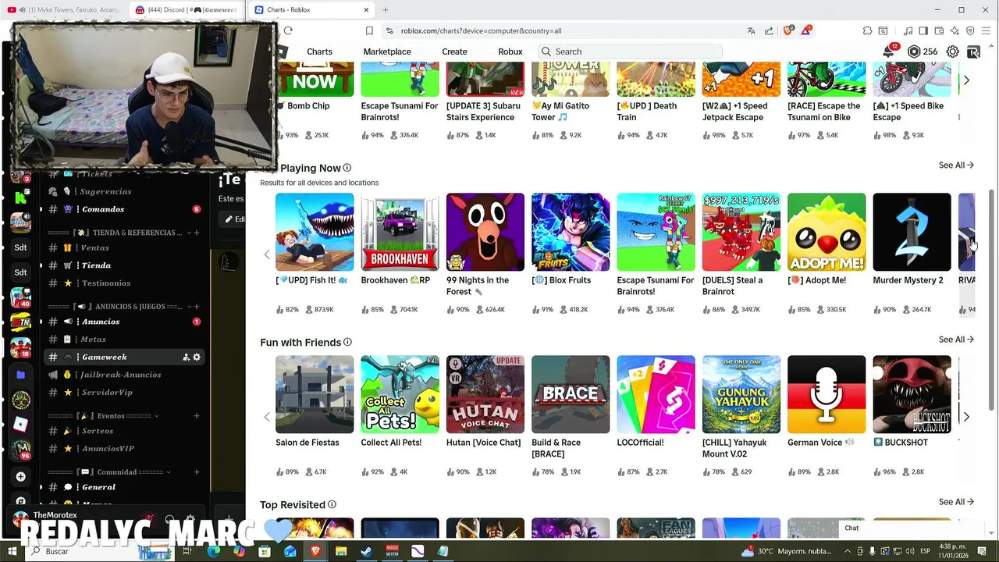This screenshot has height=562, width=999.
Task: Open the Anuncios Discord channel
Action: [123, 322]
